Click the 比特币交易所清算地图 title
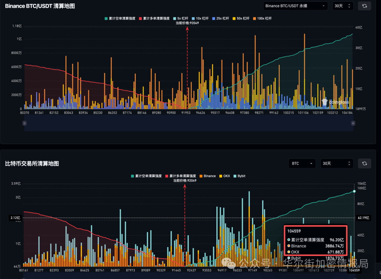Screen dimensions: 381x279 click(32, 164)
